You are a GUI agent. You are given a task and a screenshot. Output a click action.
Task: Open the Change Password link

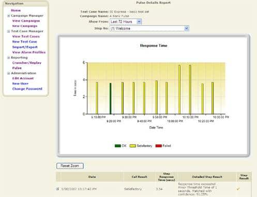click(x=27, y=89)
